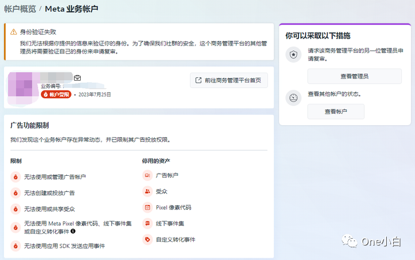Viewport: 415px width, 260px height.
Task: Click the 查看帐户 button
Action: [x=335, y=111]
